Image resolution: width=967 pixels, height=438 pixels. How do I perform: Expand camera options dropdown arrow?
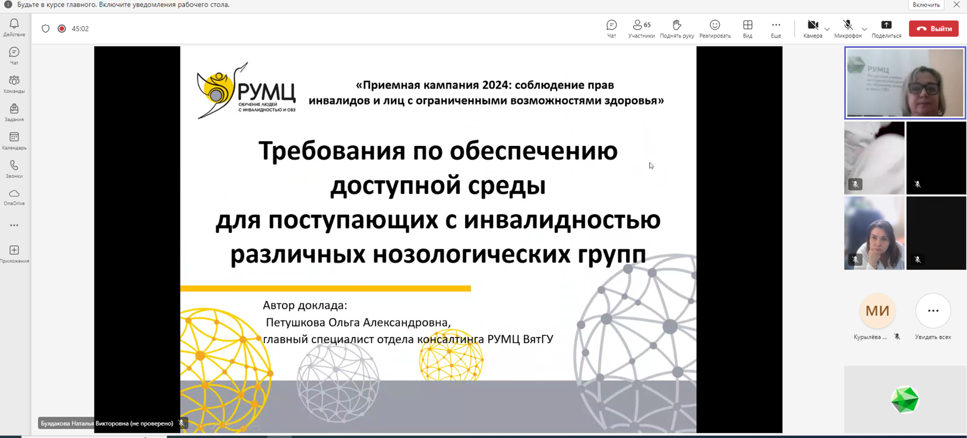coord(827,29)
